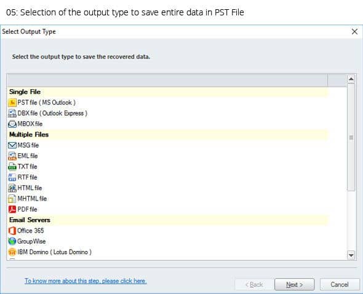This screenshot has height=294, width=363.
Task: Choose MSG file output type
Action: (28, 145)
